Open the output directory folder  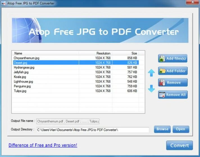(x=181, y=129)
